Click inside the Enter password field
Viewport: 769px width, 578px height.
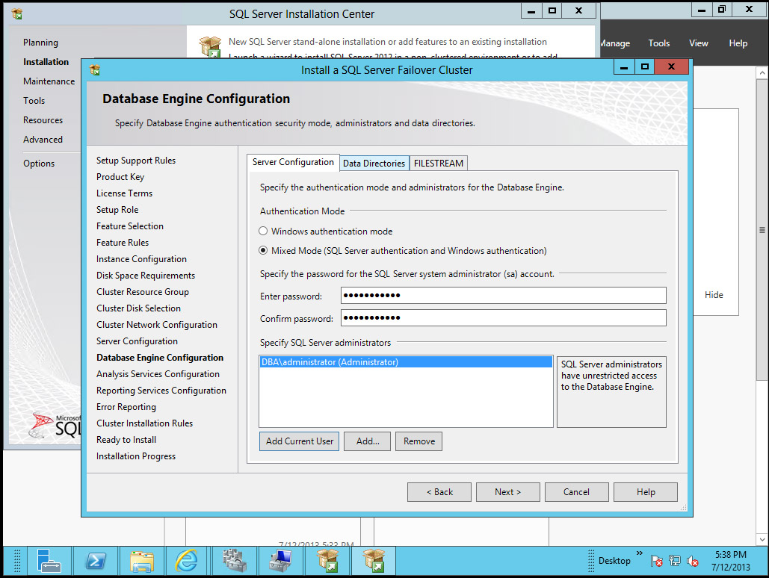coord(502,295)
